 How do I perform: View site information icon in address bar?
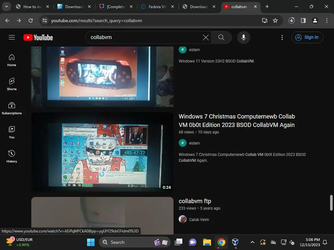point(45,21)
